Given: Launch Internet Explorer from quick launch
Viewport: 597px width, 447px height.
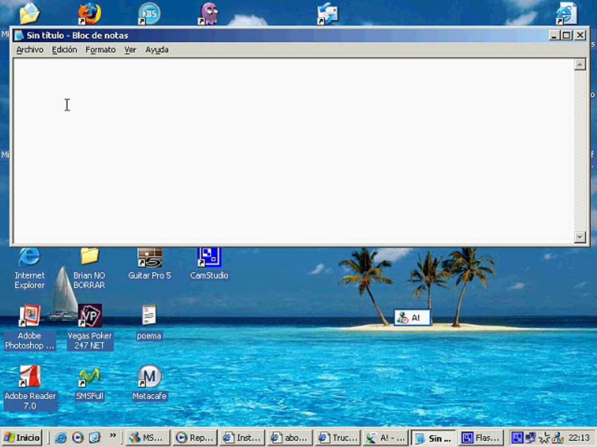Looking at the screenshot, I should 60,438.
